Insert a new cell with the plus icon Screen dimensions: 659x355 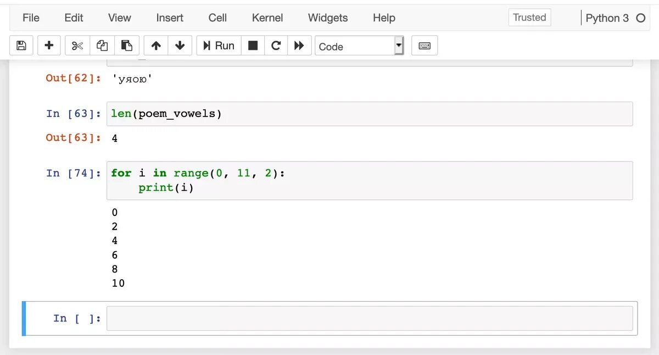point(49,46)
